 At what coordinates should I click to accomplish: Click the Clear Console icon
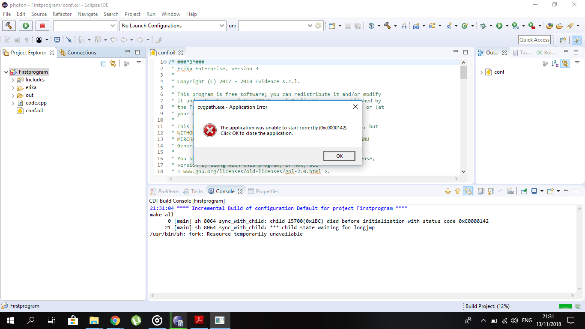[510, 191]
